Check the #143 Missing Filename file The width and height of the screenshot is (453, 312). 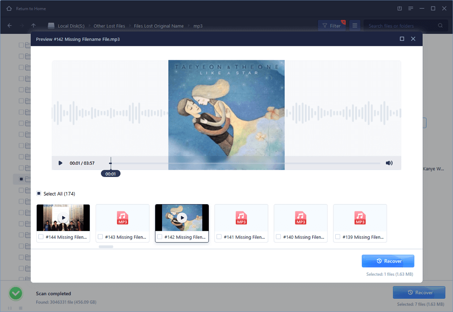(x=100, y=236)
